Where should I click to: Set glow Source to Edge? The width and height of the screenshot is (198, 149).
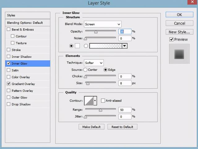(x=105, y=70)
